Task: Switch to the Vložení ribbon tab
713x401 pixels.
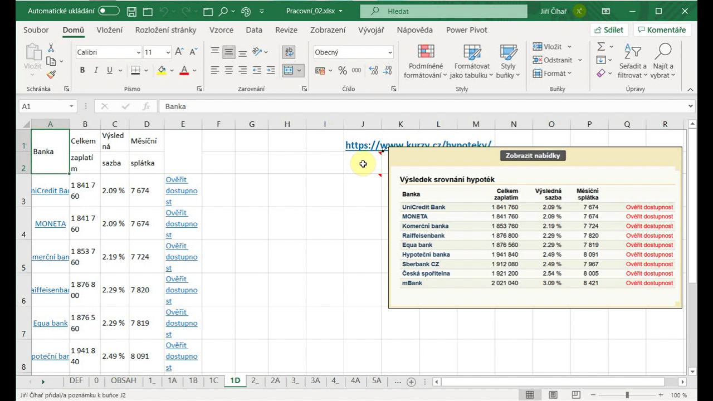Action: [x=110, y=30]
